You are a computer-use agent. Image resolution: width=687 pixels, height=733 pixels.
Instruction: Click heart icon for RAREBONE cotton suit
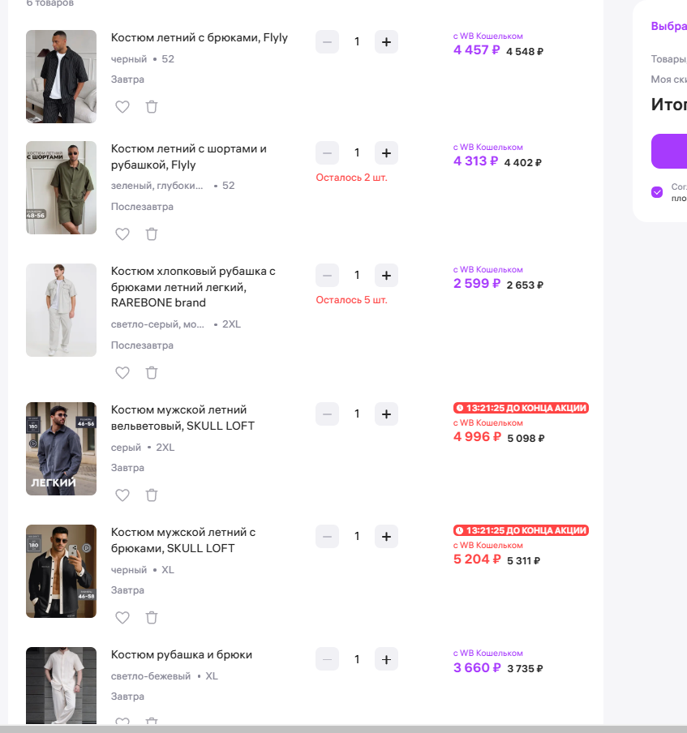click(122, 373)
